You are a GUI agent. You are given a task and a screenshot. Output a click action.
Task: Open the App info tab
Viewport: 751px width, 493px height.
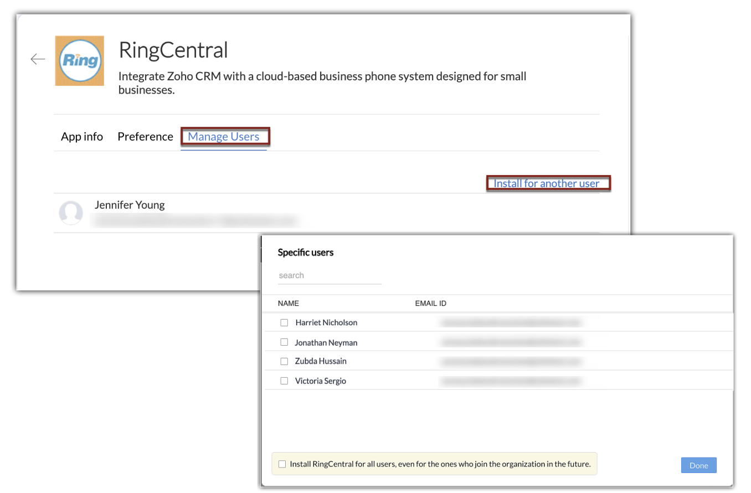(x=82, y=137)
